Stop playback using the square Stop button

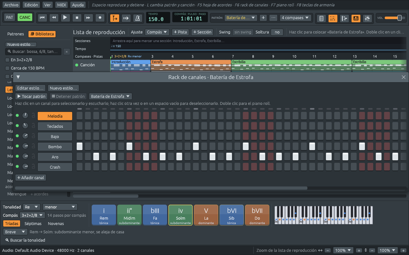click(x=77, y=18)
